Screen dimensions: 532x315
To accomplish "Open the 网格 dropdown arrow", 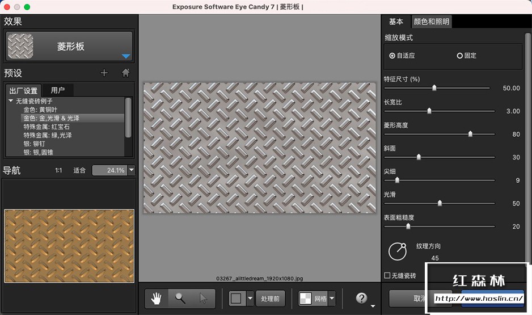I will (x=332, y=299).
